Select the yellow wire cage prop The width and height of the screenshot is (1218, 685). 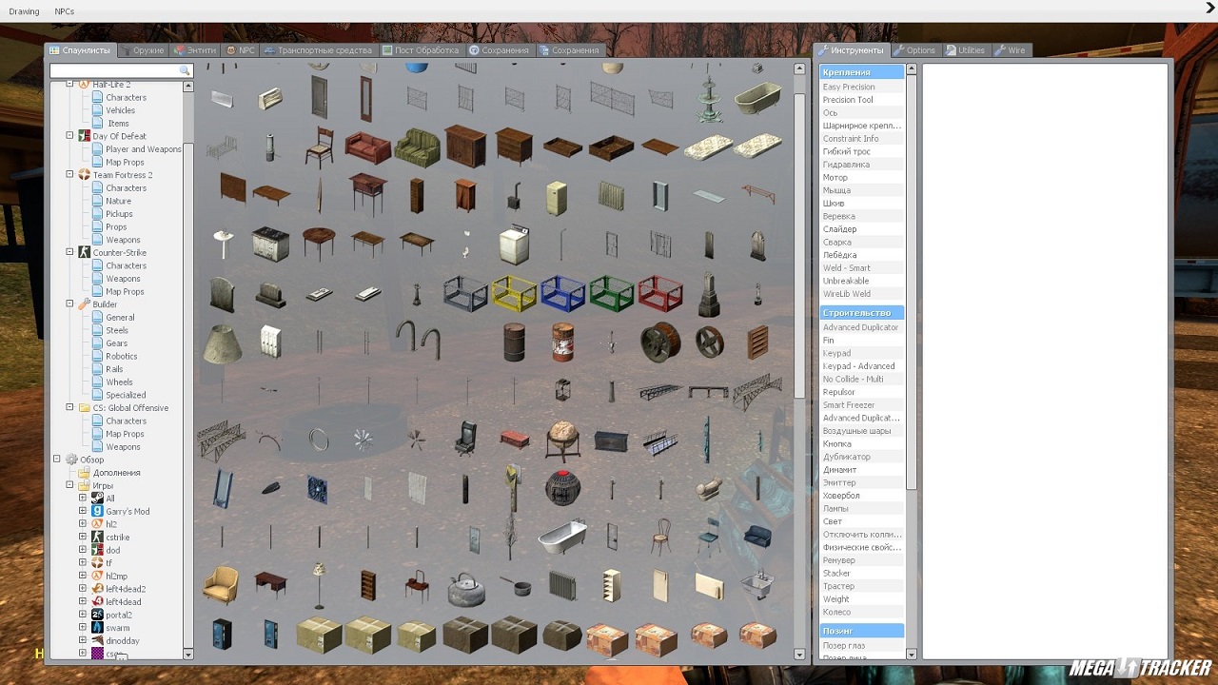(514, 293)
